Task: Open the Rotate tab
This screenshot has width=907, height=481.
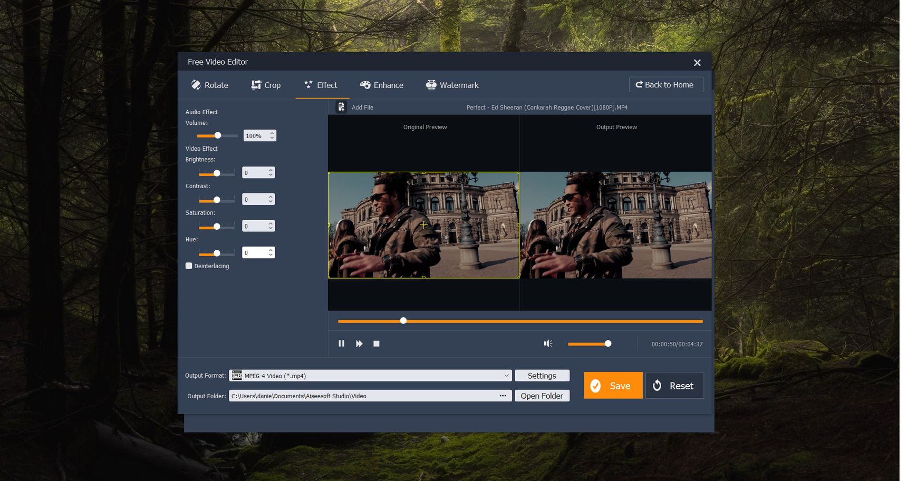Action: click(x=209, y=85)
